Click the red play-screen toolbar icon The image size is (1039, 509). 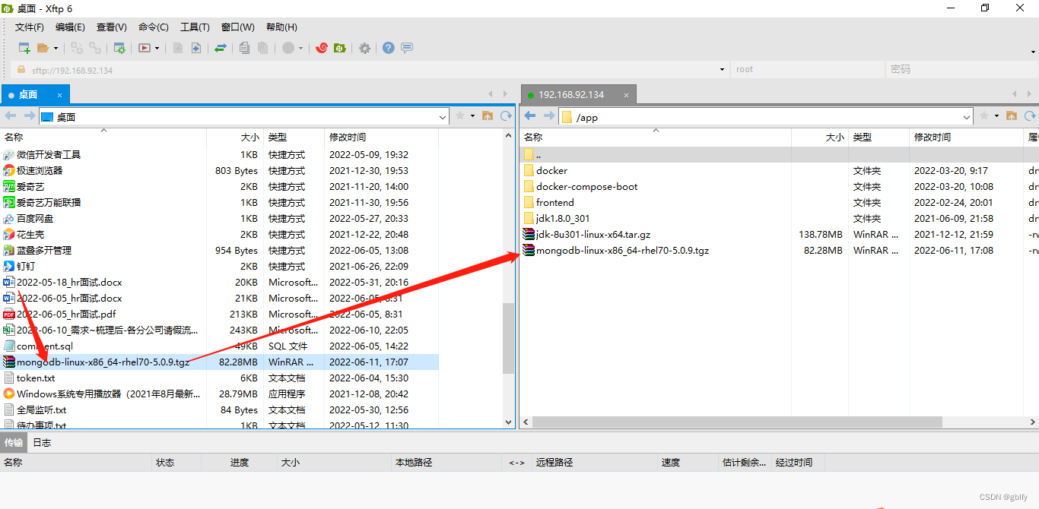click(145, 48)
